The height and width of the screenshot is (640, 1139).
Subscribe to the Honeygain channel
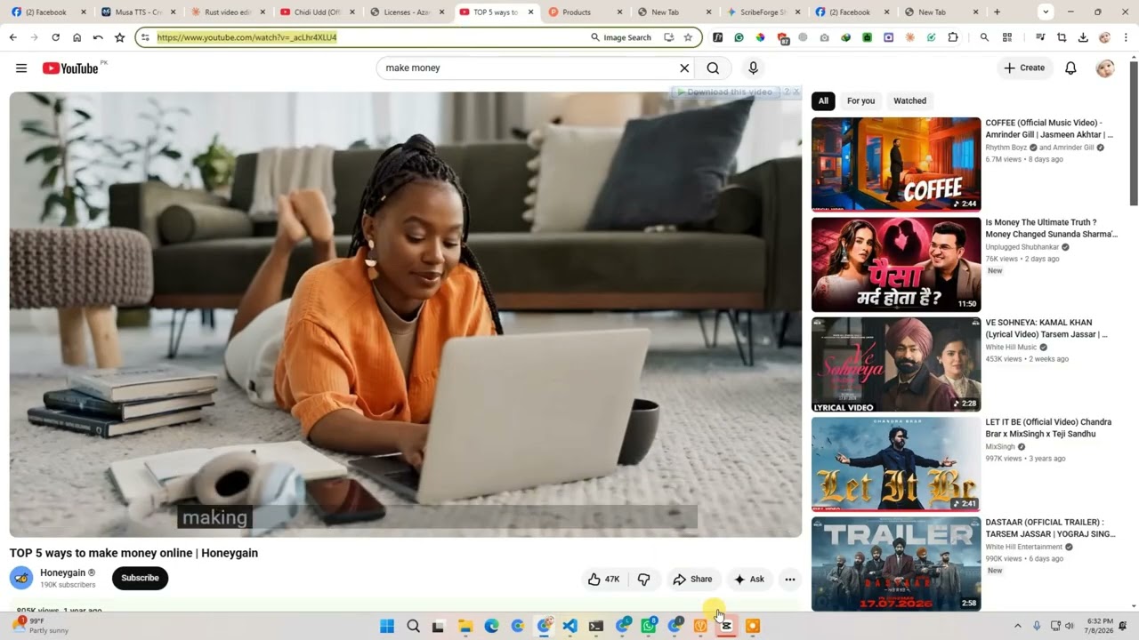140,578
